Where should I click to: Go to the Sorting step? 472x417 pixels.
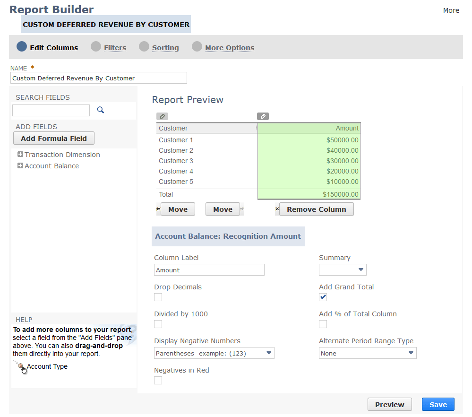pos(165,48)
